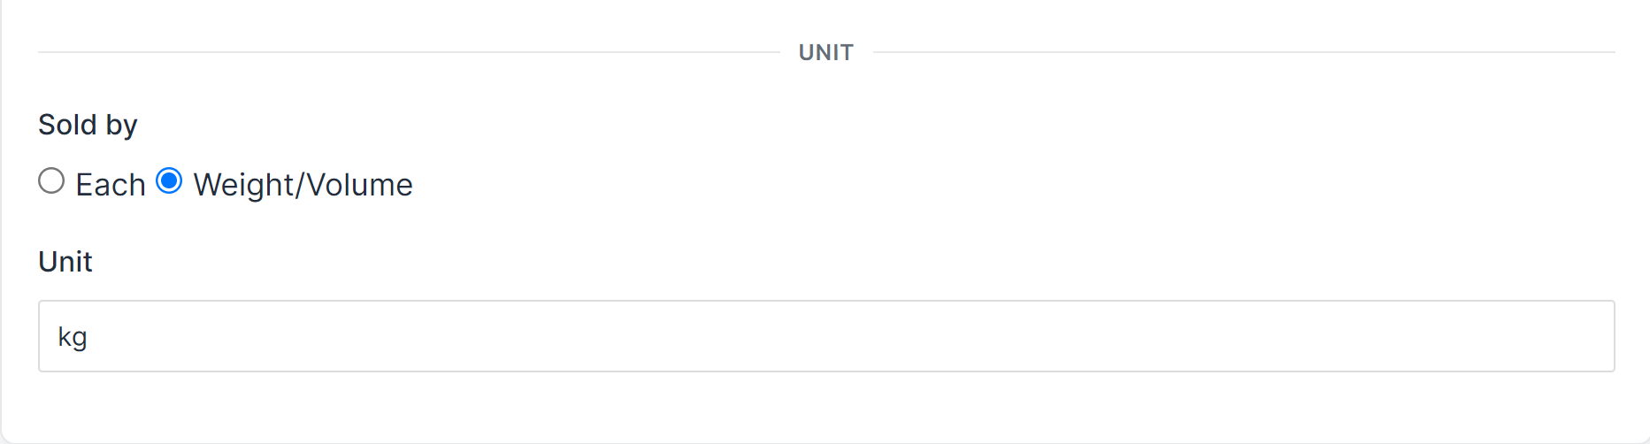The width and height of the screenshot is (1650, 444).
Task: Click the word "Volume" in the radio label
Action: click(x=359, y=185)
